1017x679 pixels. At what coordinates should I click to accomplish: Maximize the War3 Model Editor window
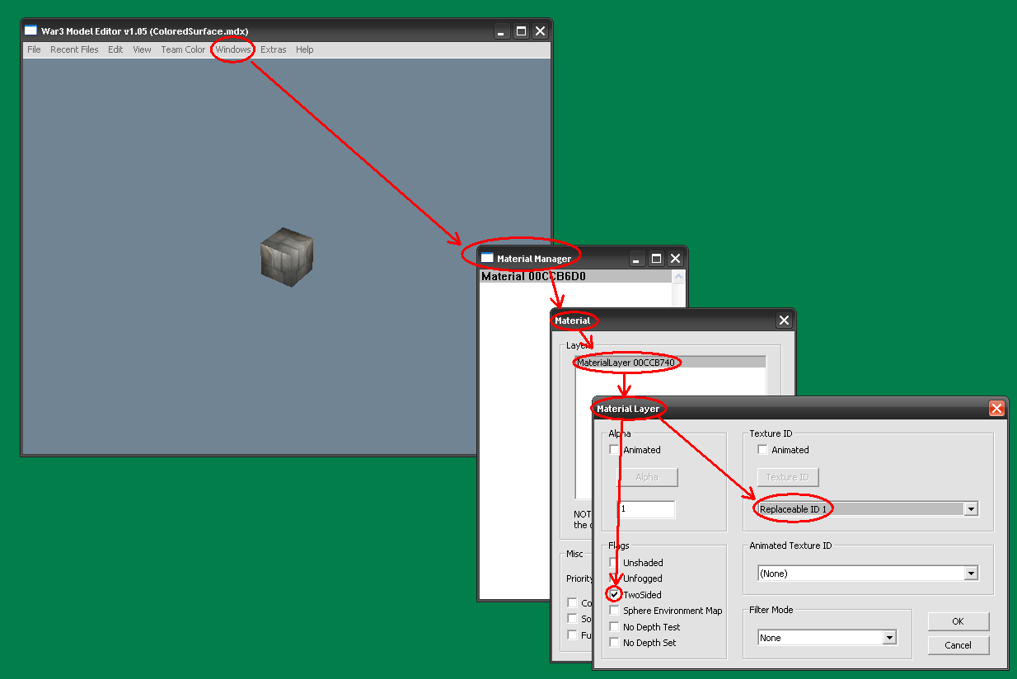[521, 31]
